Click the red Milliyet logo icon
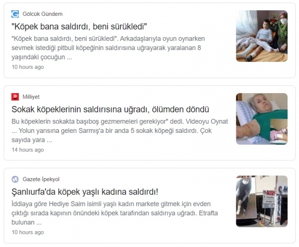 pos(15,97)
